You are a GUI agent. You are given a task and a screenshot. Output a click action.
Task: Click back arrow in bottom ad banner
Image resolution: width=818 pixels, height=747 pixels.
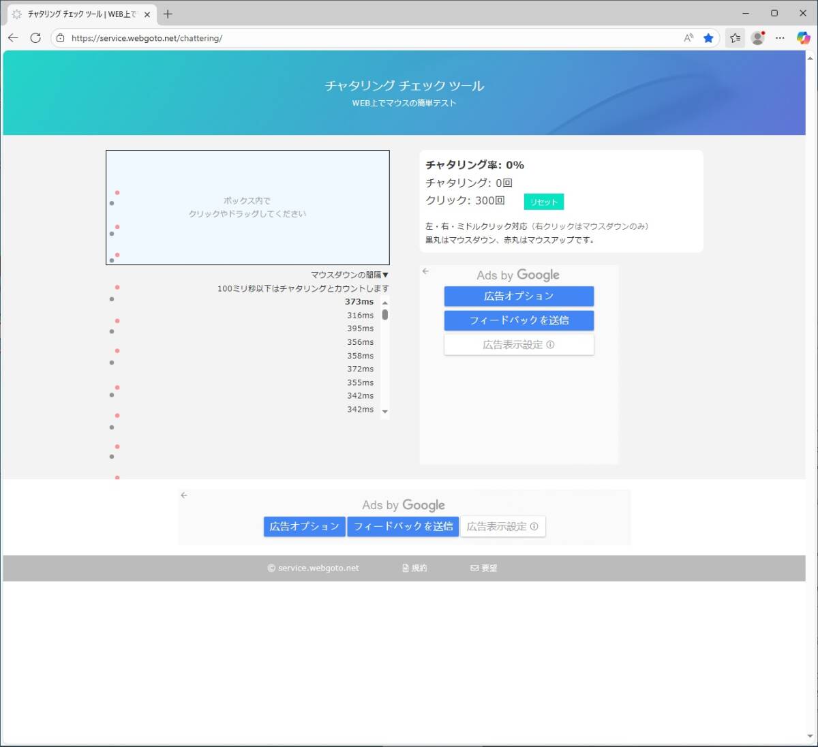(x=184, y=496)
